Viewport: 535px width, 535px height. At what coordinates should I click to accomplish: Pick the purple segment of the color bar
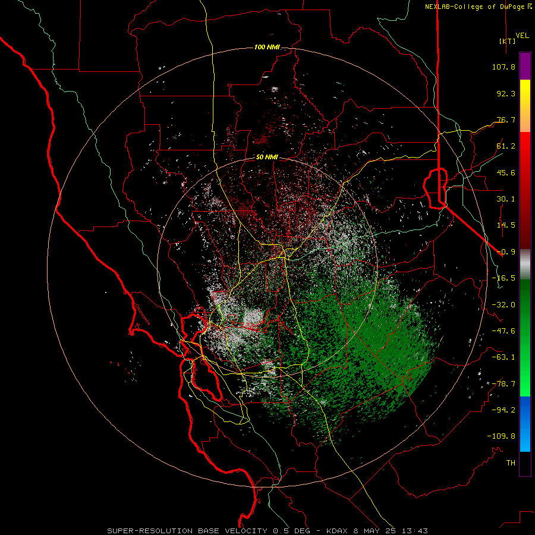(525, 66)
